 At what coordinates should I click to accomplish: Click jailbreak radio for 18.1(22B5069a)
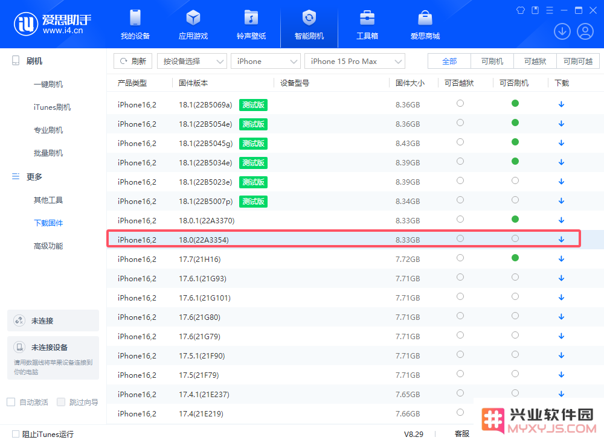coord(460,103)
